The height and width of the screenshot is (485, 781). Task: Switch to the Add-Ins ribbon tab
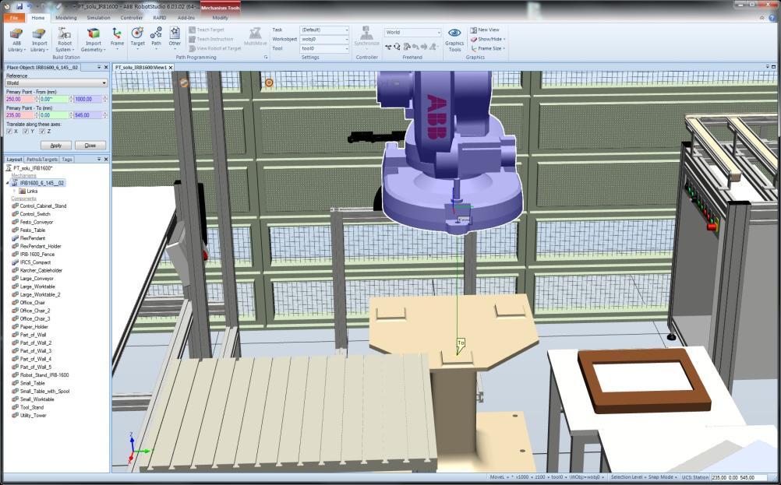pos(186,17)
